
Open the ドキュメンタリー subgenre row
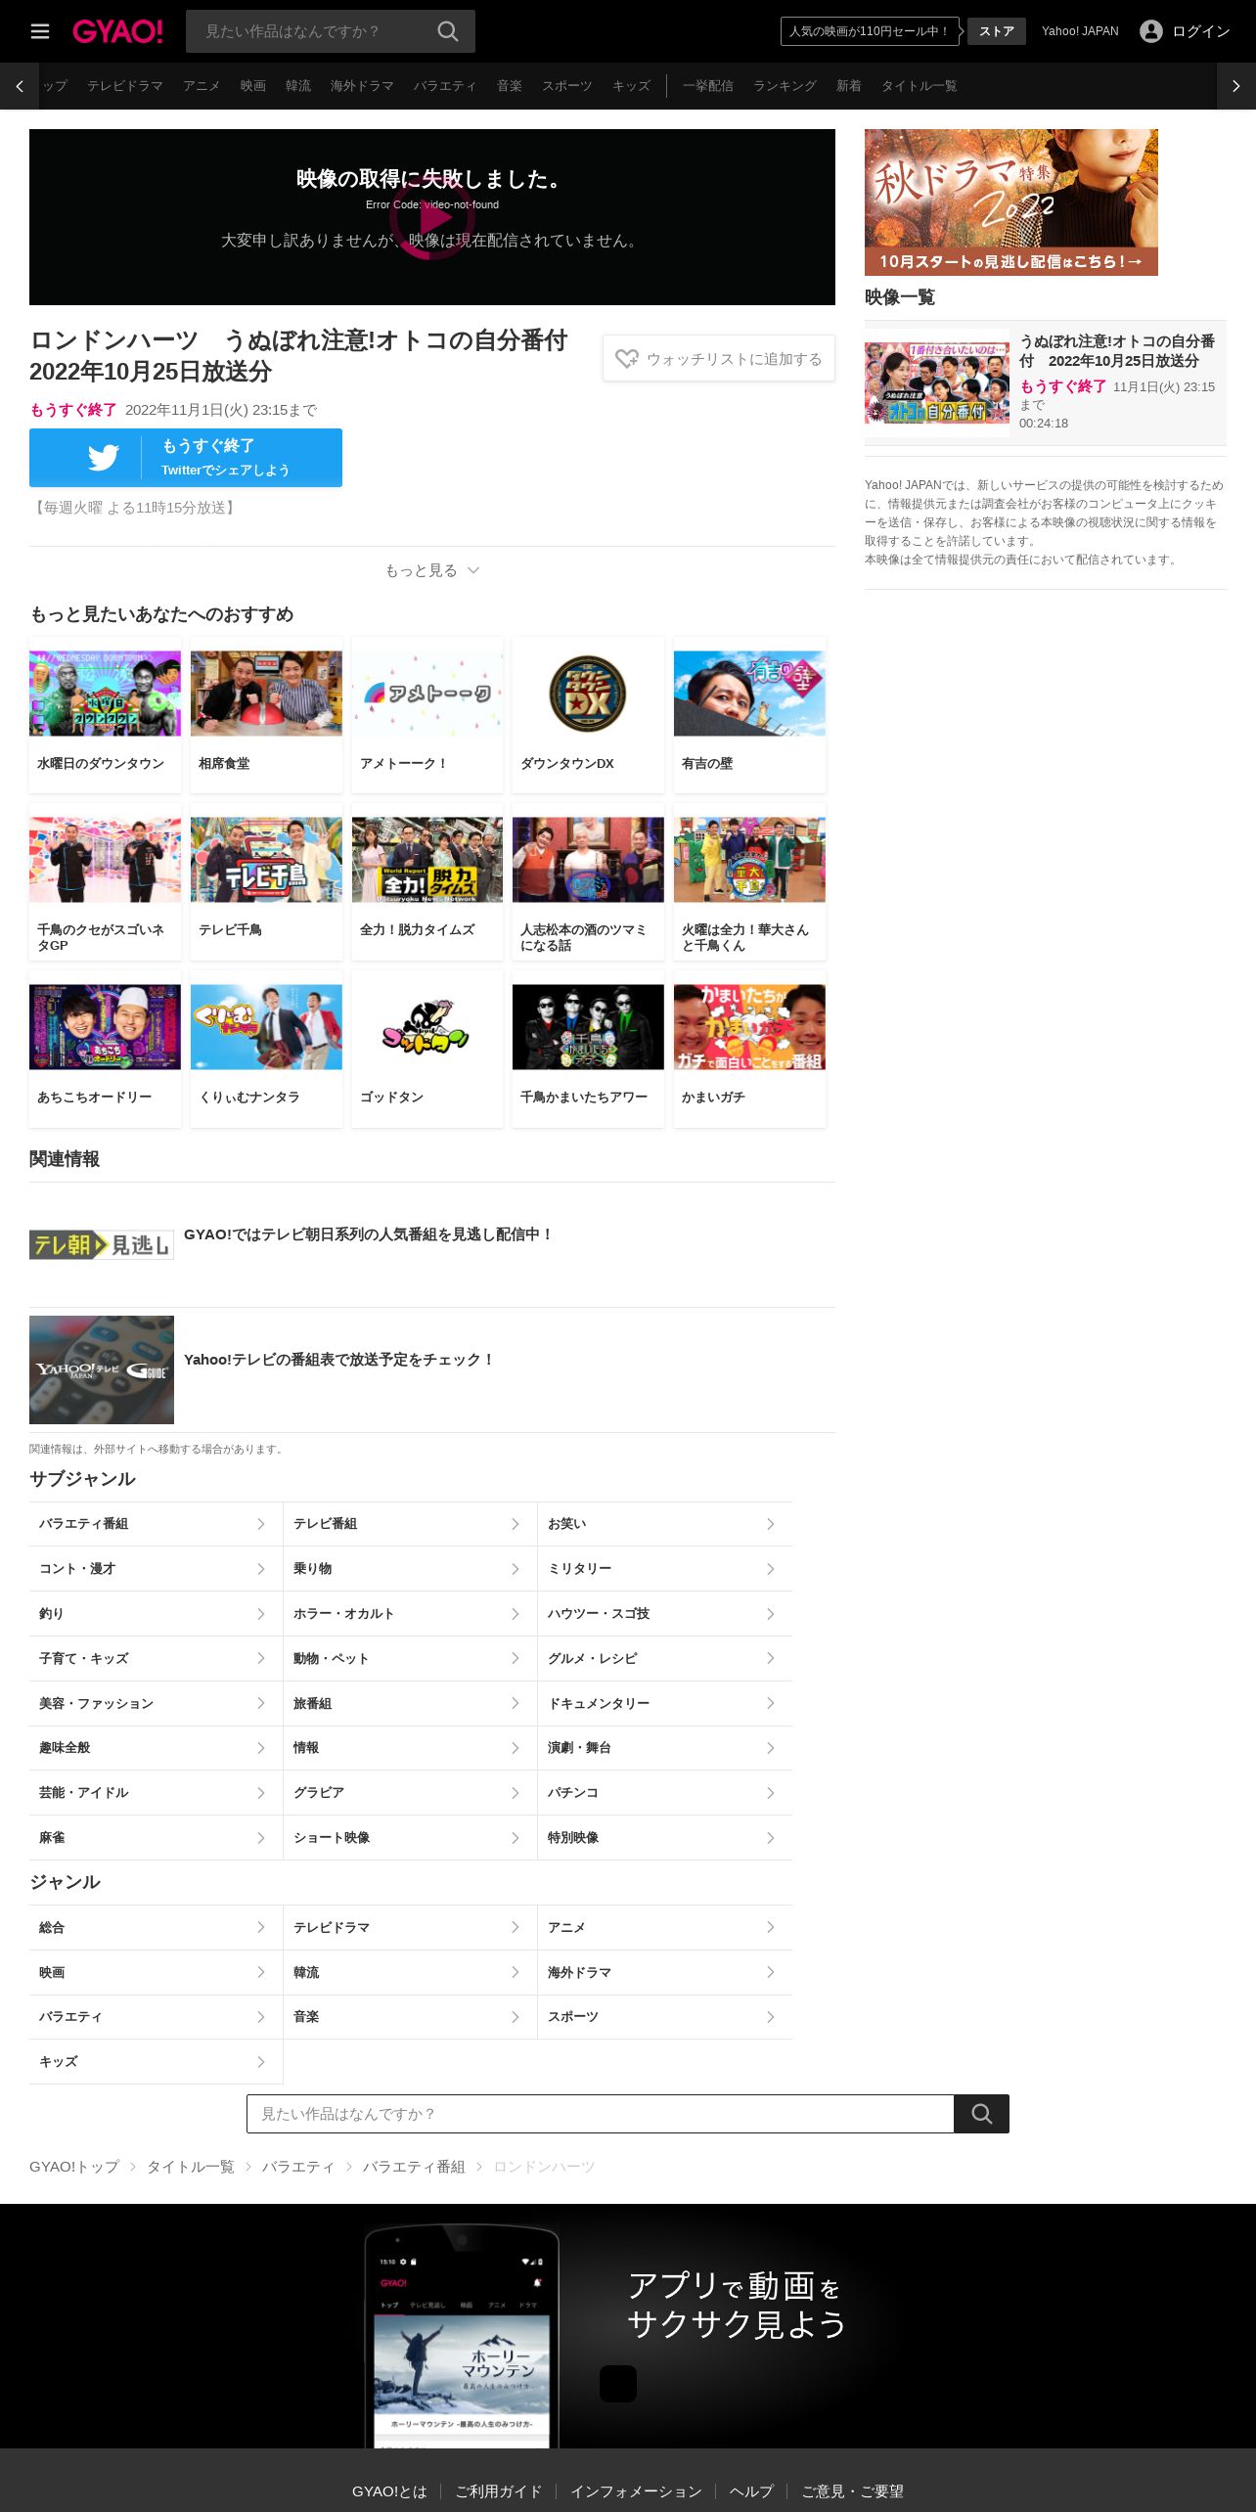click(x=665, y=1703)
